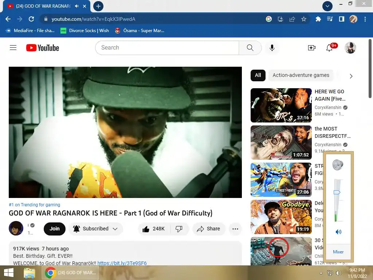
Task: Open #1 on Trending for gaming link
Action: (x=35, y=205)
